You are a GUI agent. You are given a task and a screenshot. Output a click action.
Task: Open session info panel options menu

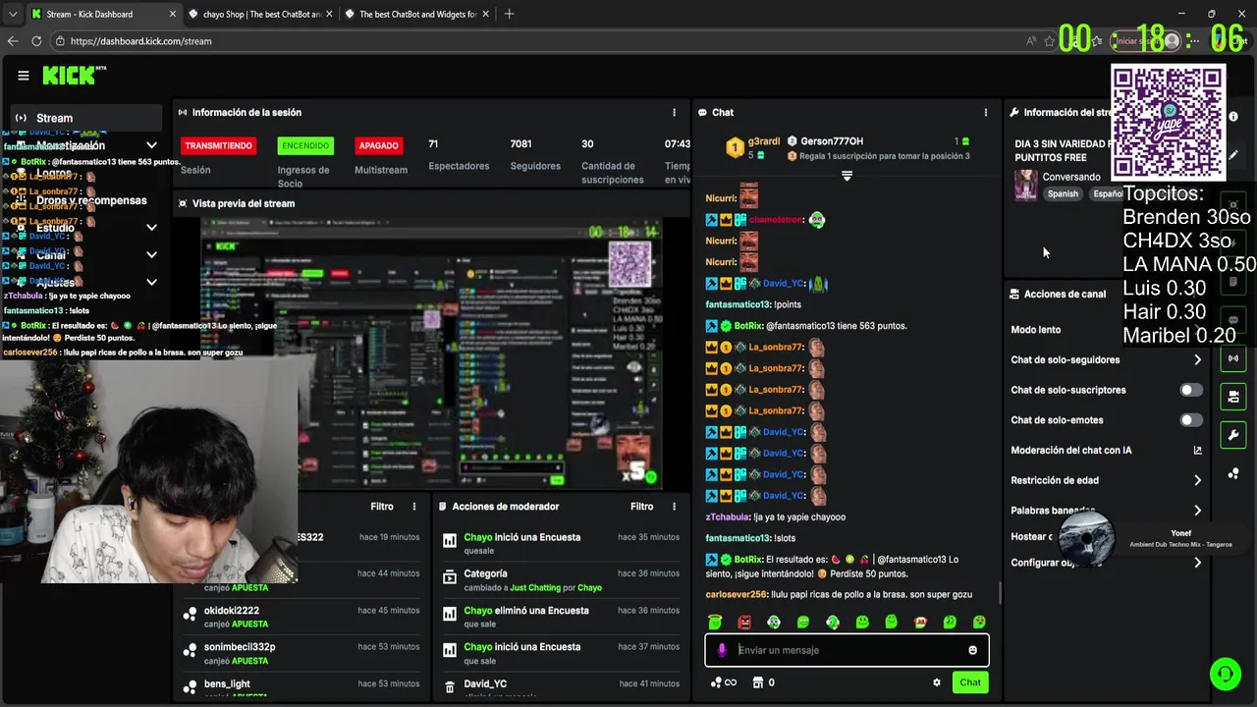(674, 112)
